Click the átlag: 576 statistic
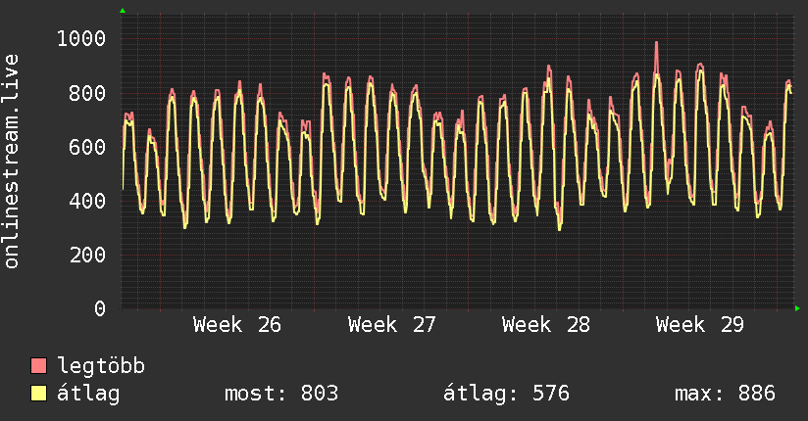 (x=506, y=394)
